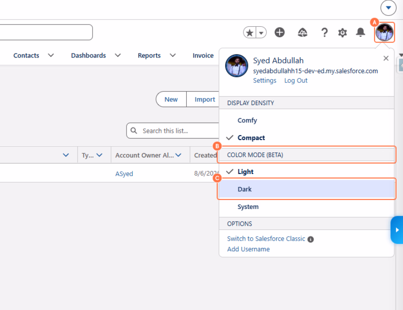Image resolution: width=403 pixels, height=310 pixels.
Task: Open the Global Actions plus icon
Action: click(x=280, y=32)
